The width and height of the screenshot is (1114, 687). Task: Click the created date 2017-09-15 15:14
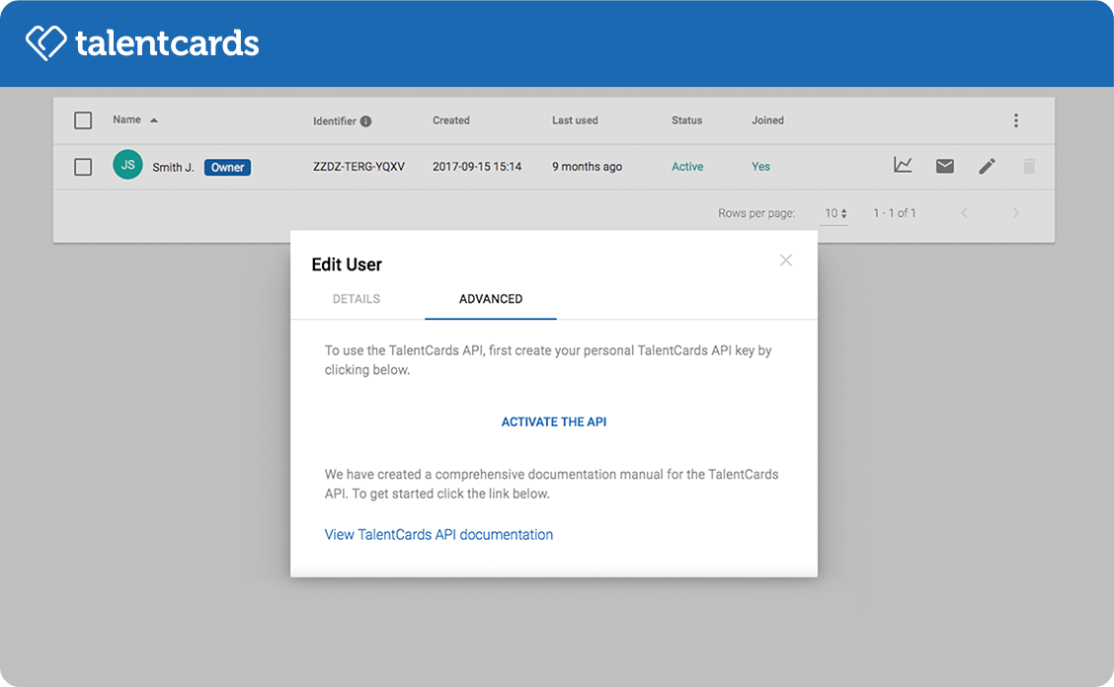(477, 166)
